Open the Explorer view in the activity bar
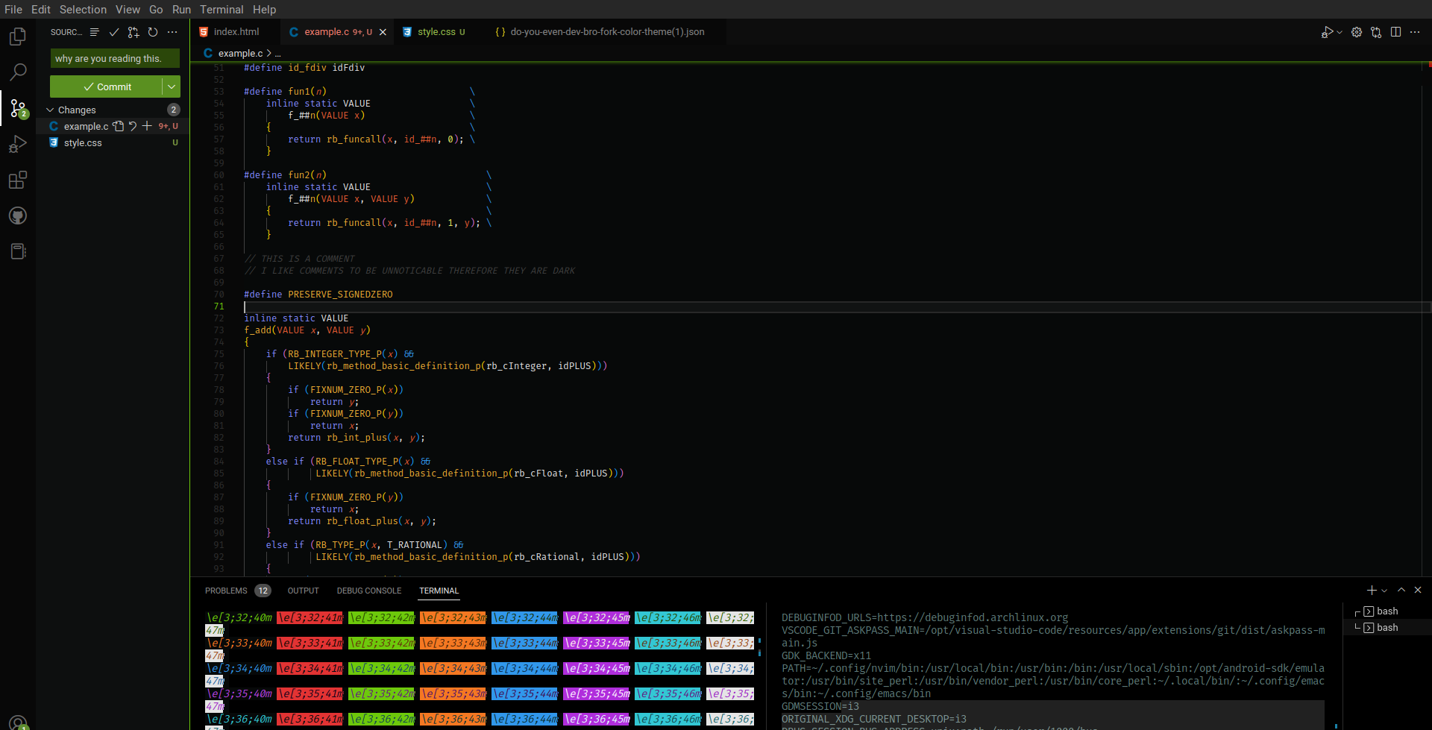 [18, 36]
